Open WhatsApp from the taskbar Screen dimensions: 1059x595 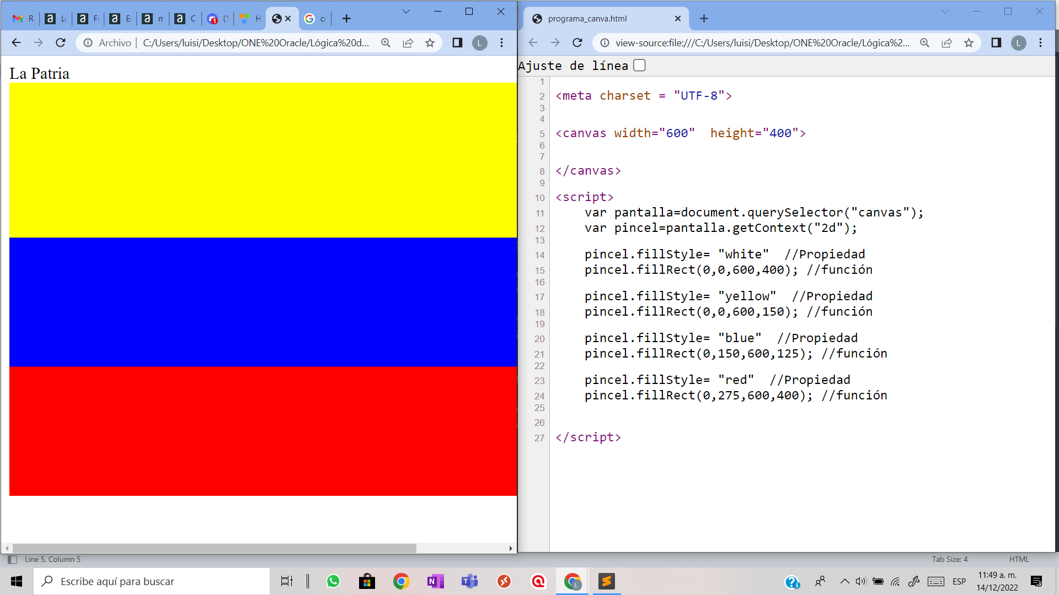(333, 581)
